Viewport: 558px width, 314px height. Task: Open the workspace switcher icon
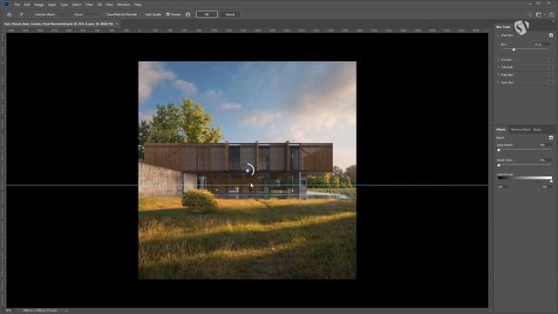coord(539,15)
